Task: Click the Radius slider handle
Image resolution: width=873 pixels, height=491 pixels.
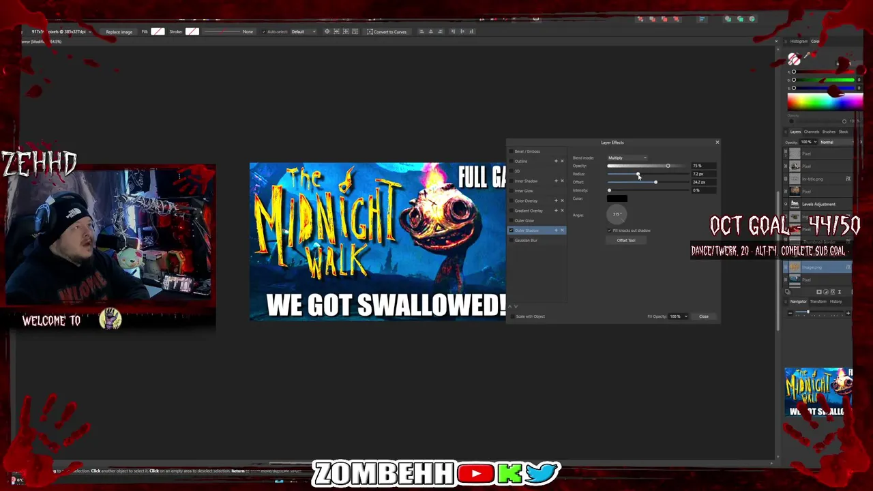Action: pyautogui.click(x=638, y=174)
